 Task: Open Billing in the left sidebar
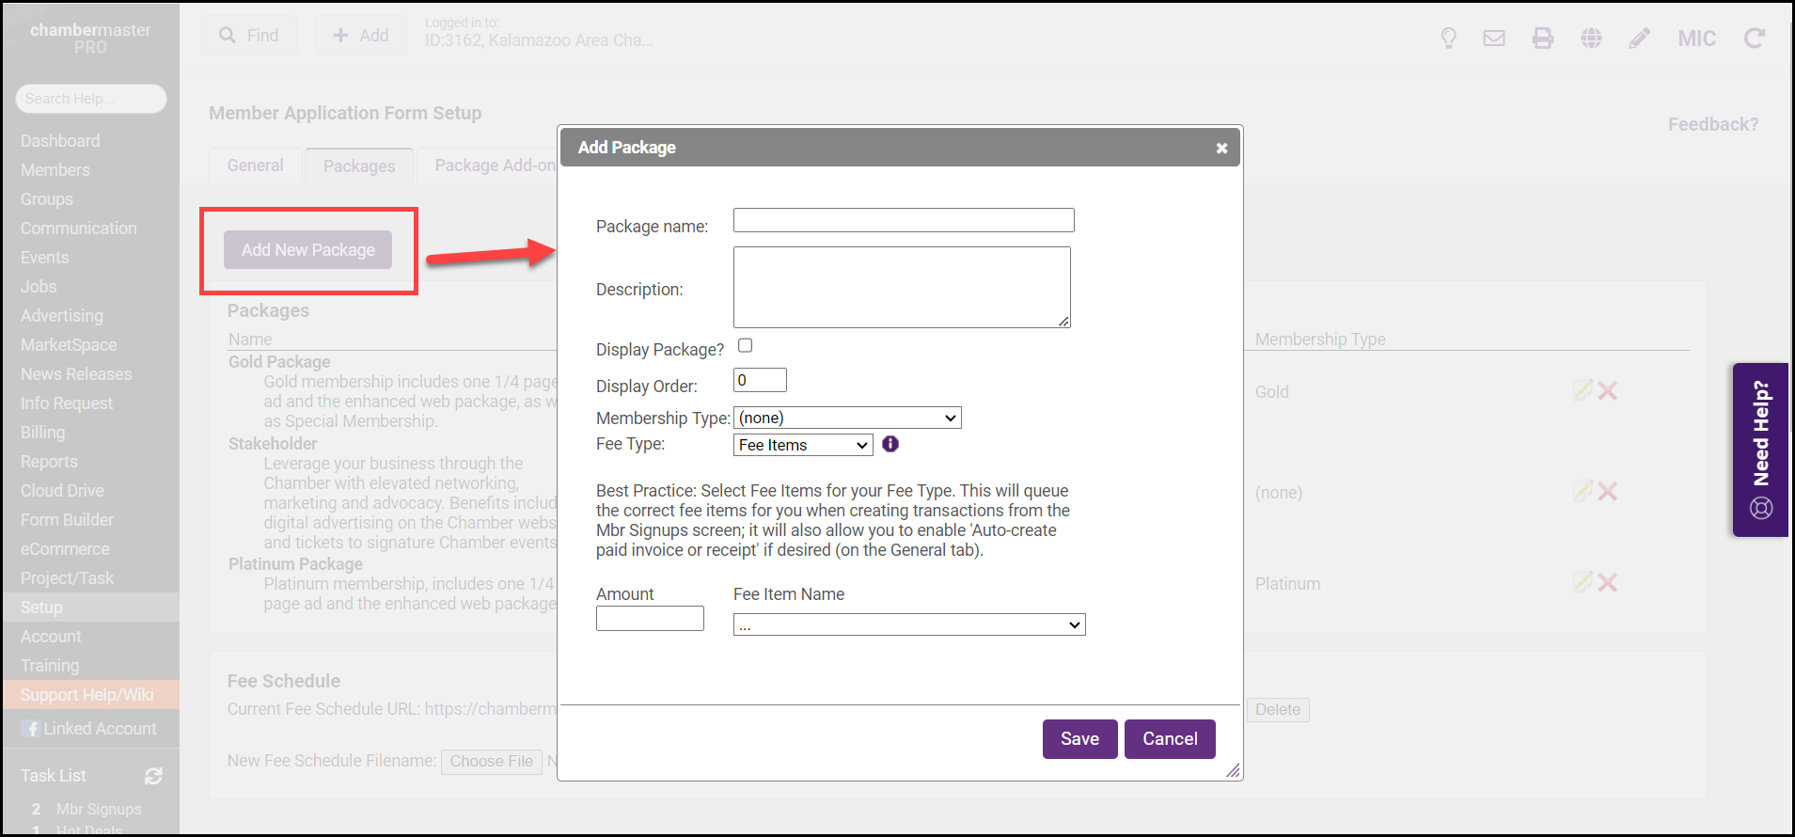click(43, 433)
